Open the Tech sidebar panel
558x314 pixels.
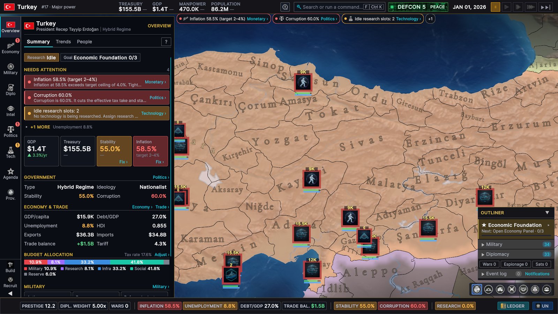tap(10, 153)
